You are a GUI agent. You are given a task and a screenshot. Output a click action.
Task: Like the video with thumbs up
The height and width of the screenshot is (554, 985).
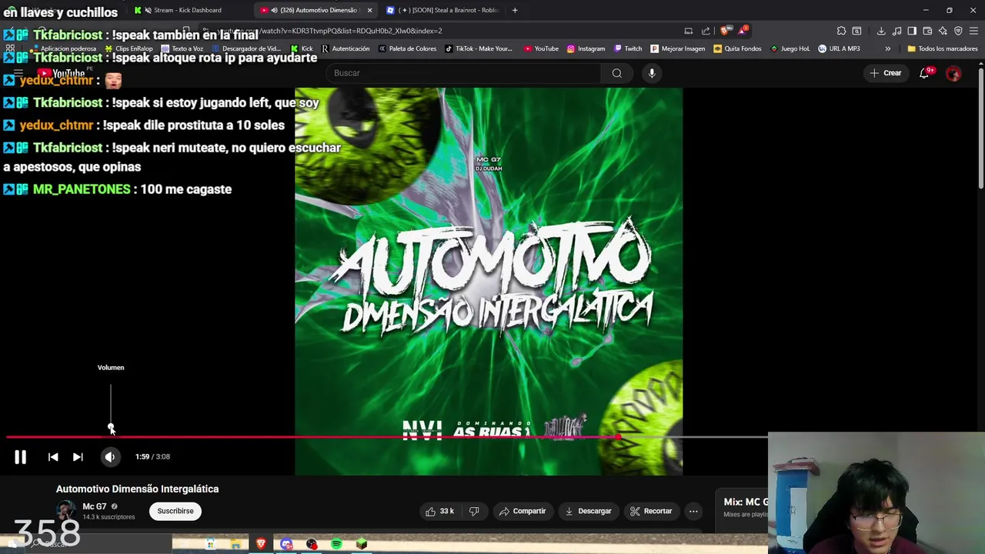pyautogui.click(x=439, y=511)
